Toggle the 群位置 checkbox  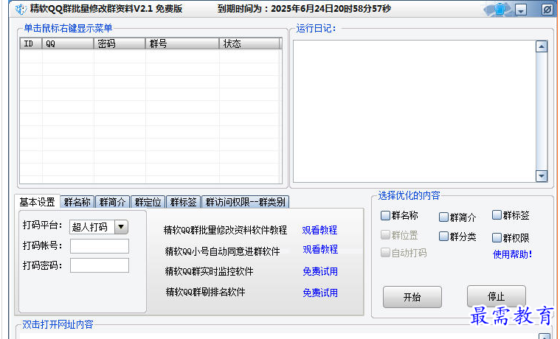(x=385, y=235)
